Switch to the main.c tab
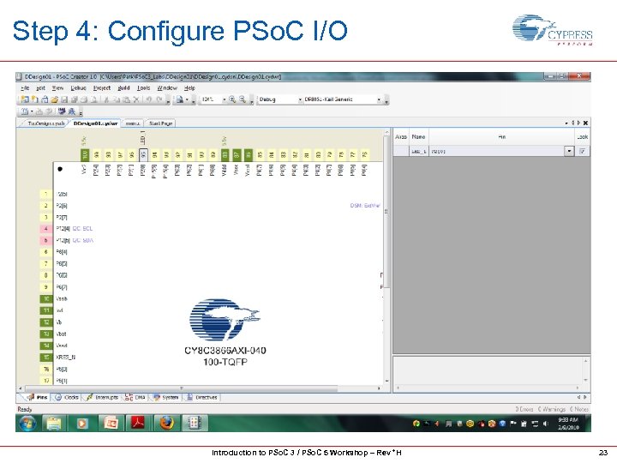 click(x=133, y=123)
